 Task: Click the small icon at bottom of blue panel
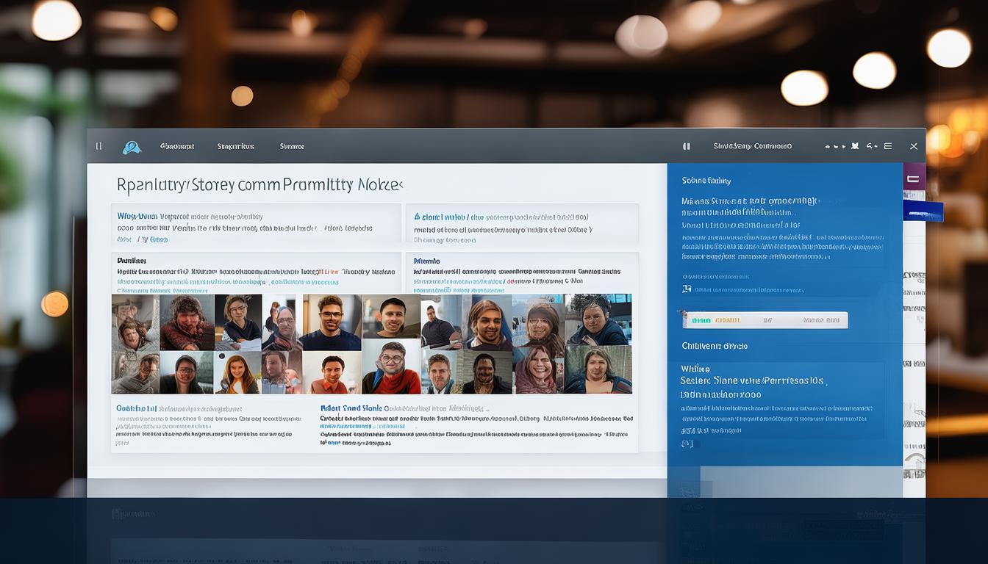(687, 444)
